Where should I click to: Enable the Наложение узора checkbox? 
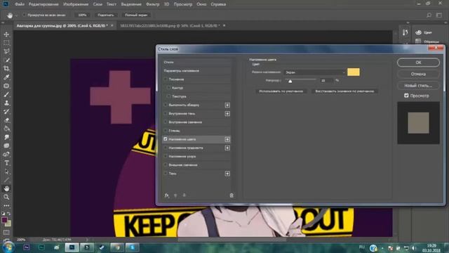point(166,156)
